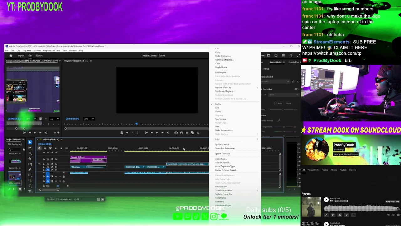Mute audio track A2
This screenshot has width=401, height=226.
pyautogui.click(x=56, y=176)
